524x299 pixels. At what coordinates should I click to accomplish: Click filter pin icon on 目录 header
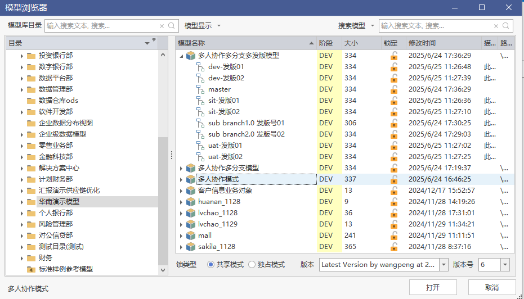(154, 40)
